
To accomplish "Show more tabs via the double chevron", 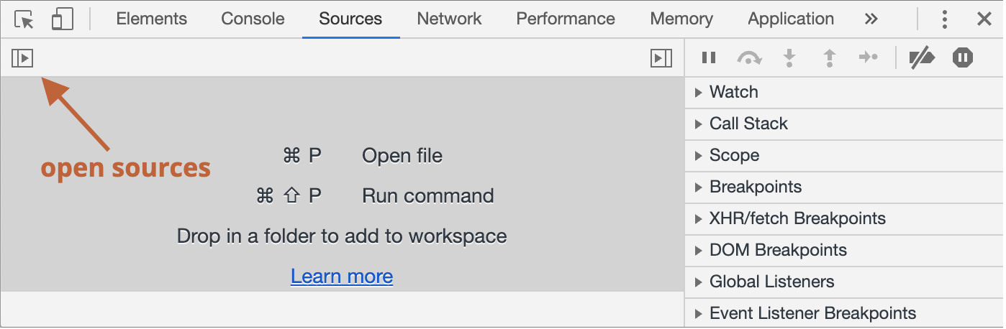I will [871, 19].
